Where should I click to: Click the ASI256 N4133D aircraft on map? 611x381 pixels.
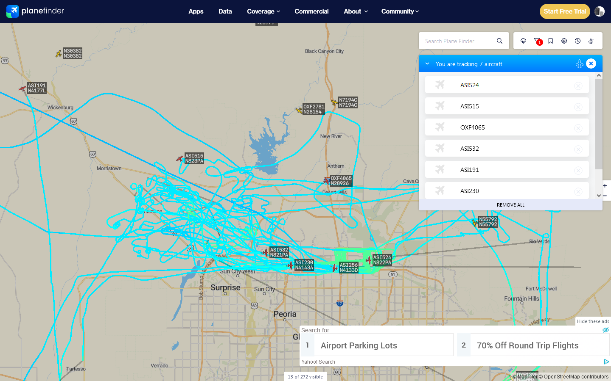(x=335, y=268)
